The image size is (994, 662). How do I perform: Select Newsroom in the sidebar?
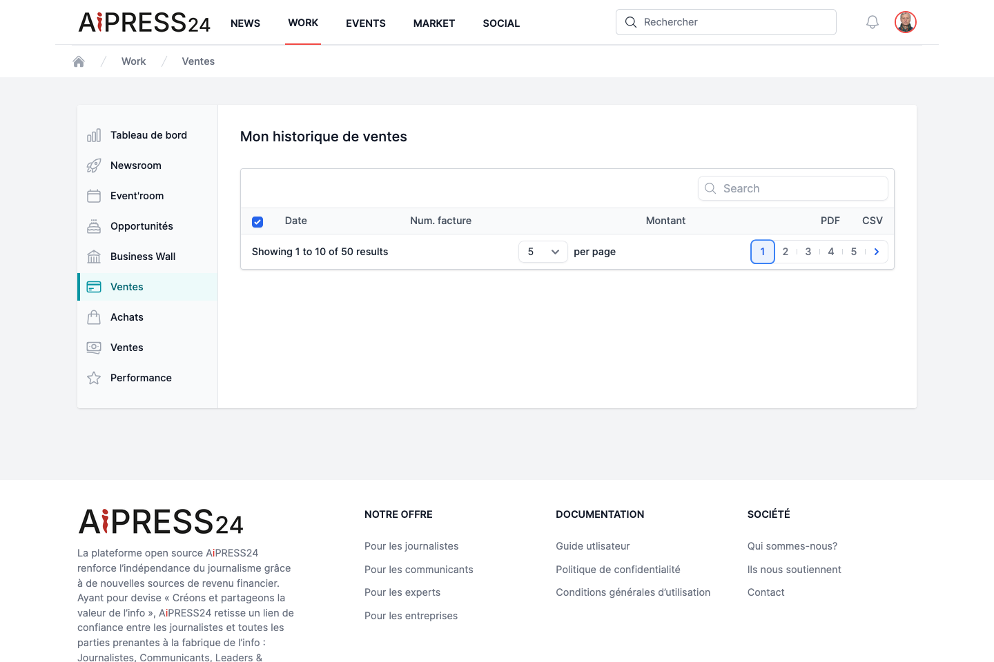(148, 165)
